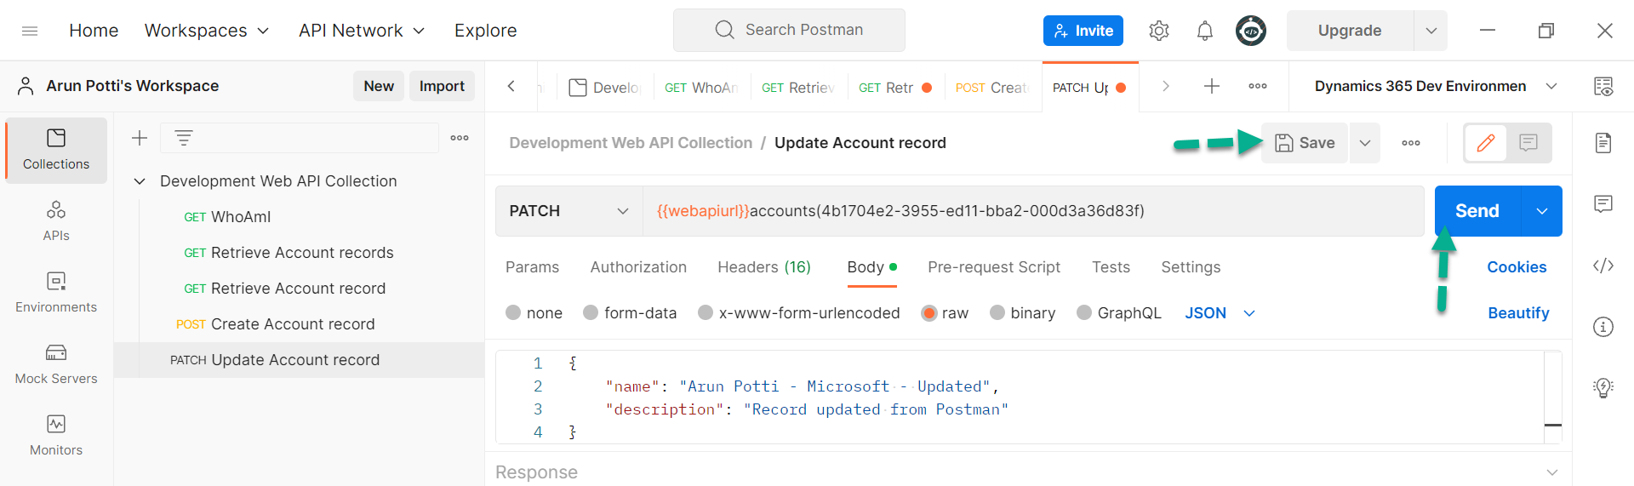Open the documentation icon in right sidebar
This screenshot has height=486, width=1634.
(1603, 142)
